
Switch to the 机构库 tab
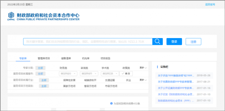pyautogui.click(x=86, y=58)
